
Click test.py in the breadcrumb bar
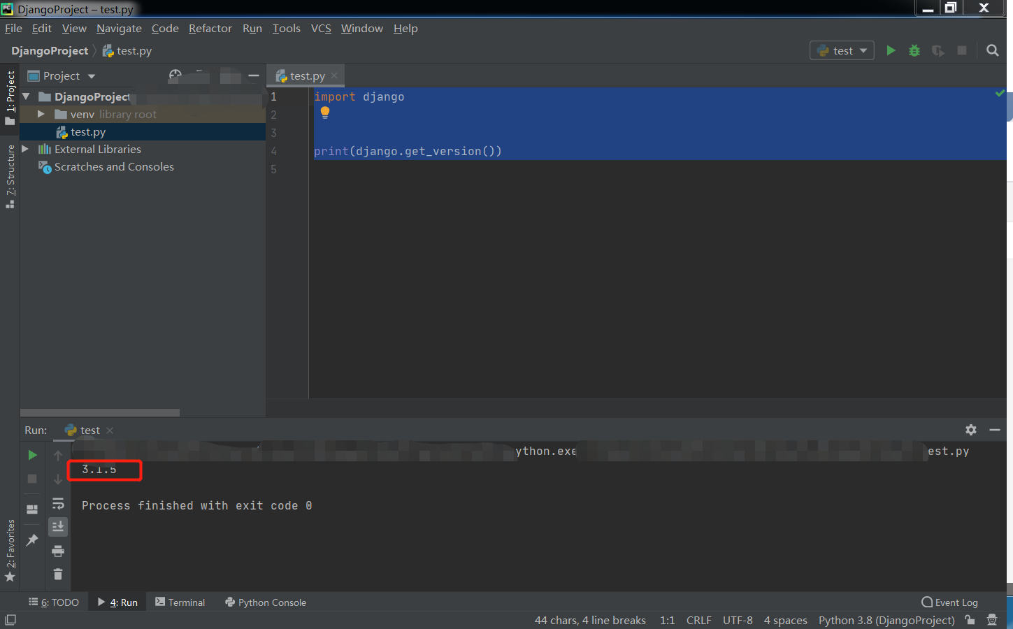[127, 50]
